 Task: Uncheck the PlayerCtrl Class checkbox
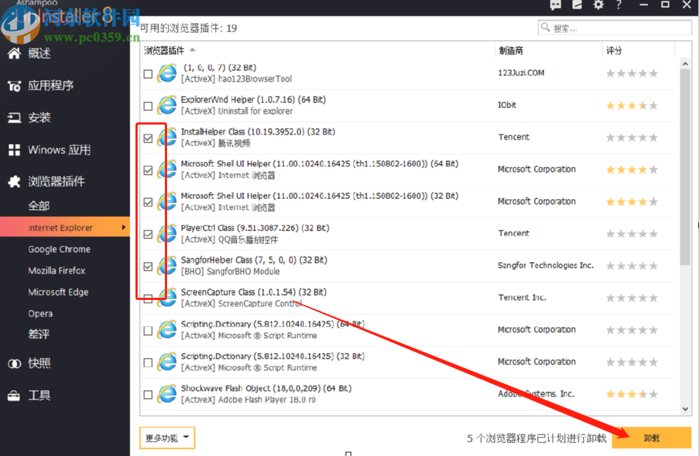pos(148,234)
